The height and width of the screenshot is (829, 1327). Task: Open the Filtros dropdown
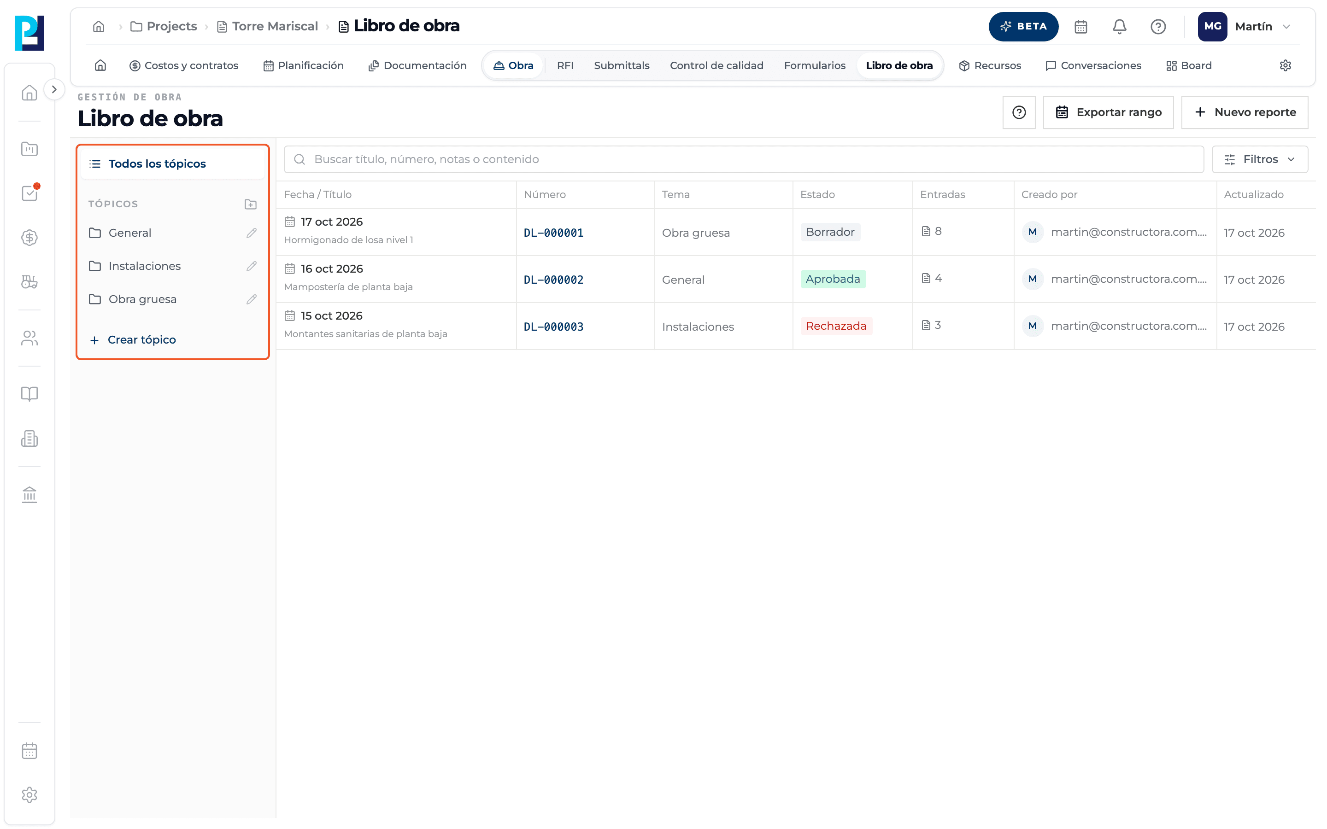point(1260,159)
